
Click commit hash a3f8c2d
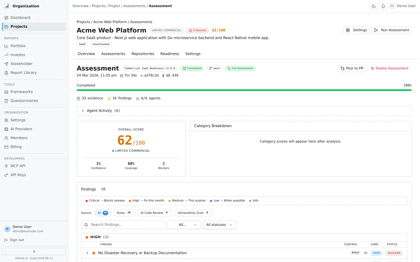[151, 75]
